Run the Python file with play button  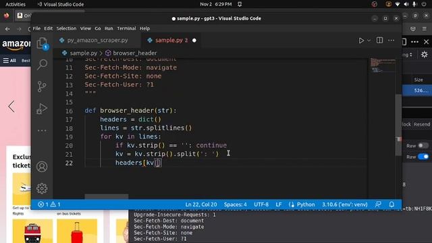(361, 40)
